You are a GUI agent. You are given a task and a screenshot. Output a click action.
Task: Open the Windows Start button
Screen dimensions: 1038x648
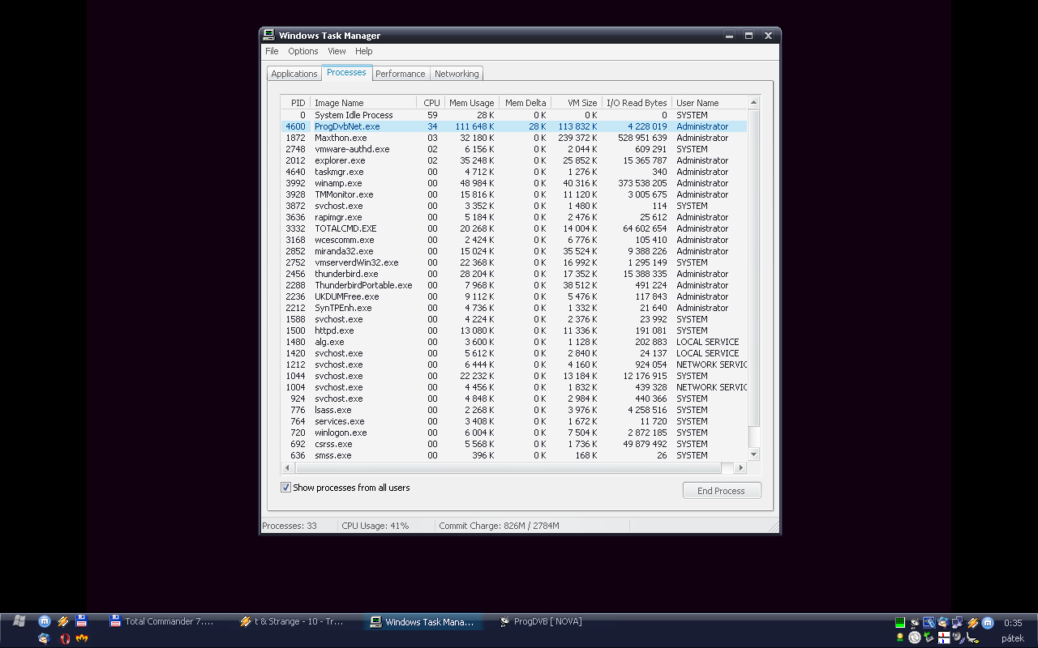pyautogui.click(x=19, y=621)
